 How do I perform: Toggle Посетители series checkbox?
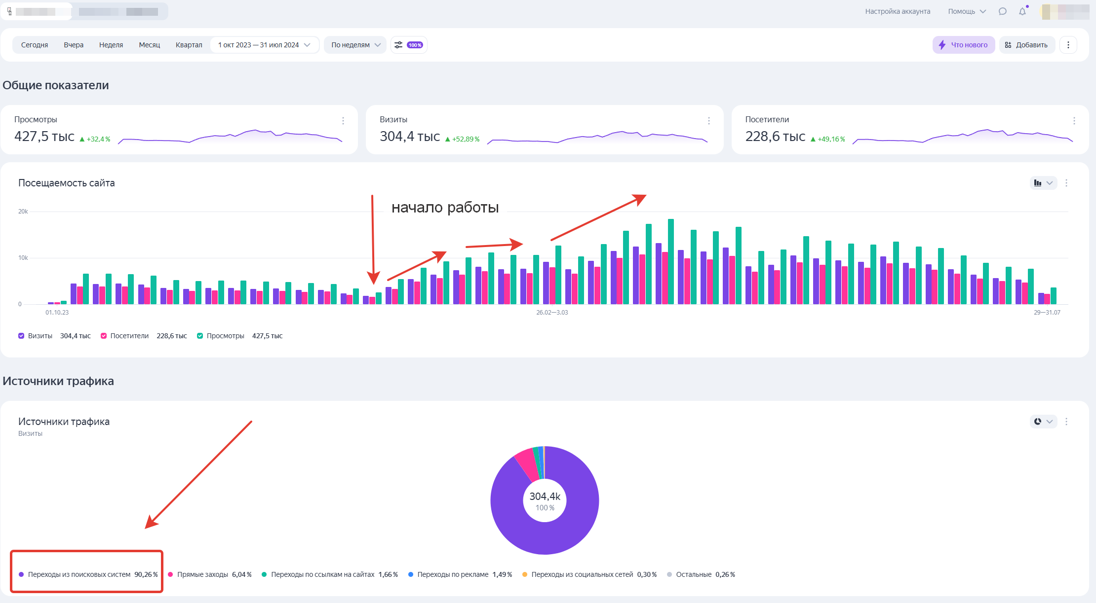(104, 336)
